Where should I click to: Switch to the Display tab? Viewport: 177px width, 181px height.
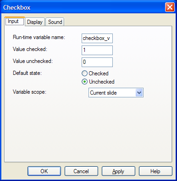pos(35,22)
